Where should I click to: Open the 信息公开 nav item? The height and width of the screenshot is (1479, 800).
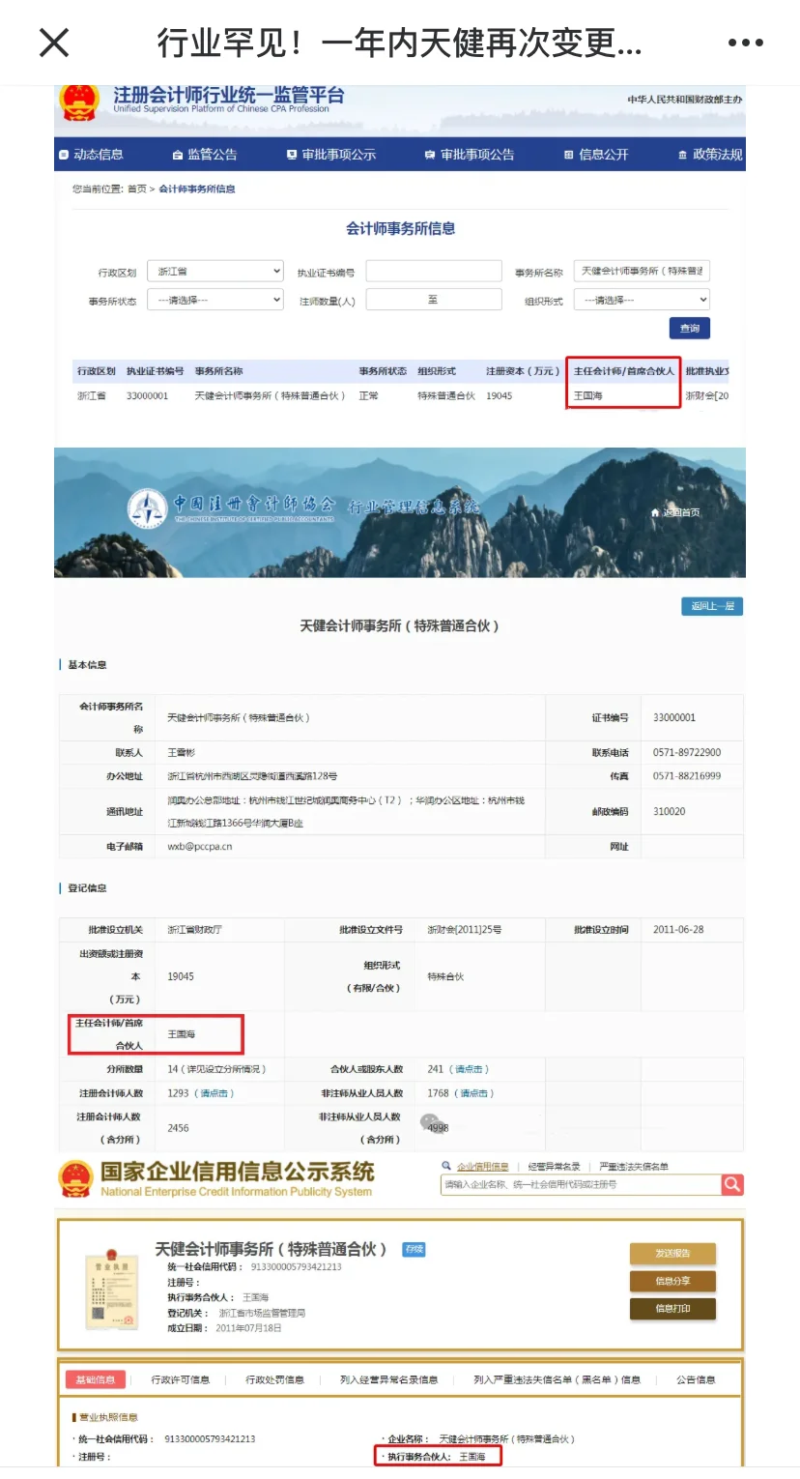596,155
